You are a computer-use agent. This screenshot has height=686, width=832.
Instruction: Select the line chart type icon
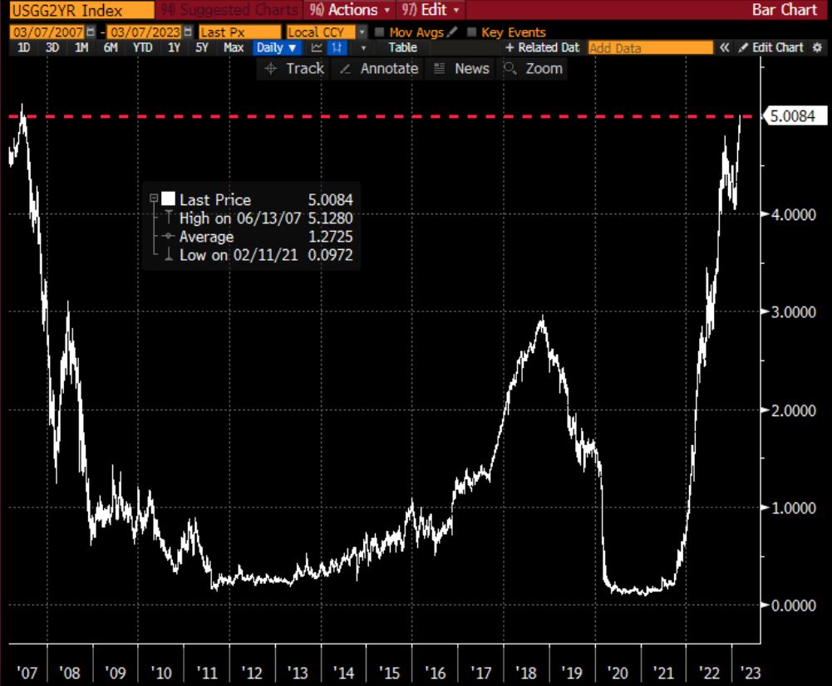pyautogui.click(x=317, y=47)
